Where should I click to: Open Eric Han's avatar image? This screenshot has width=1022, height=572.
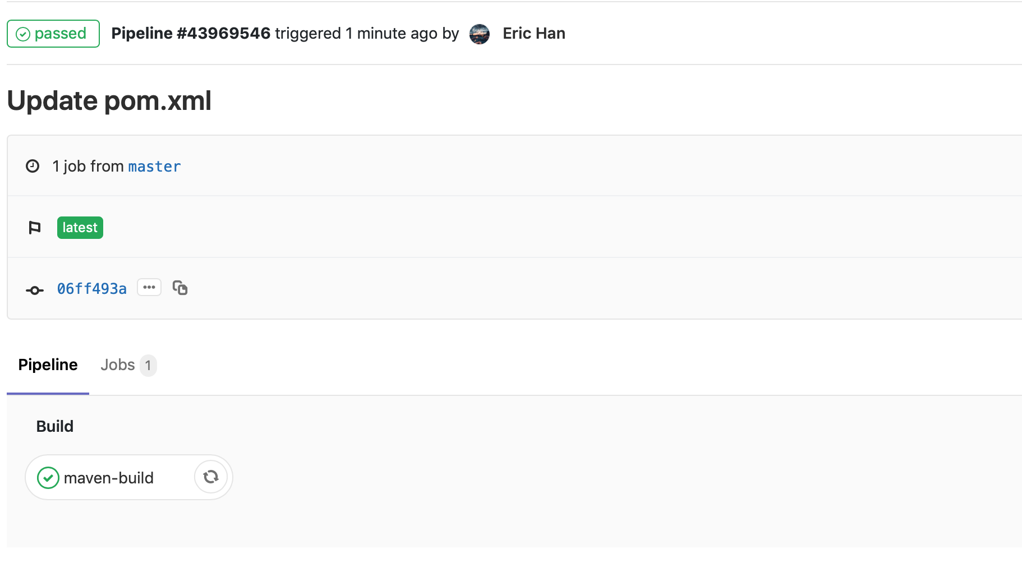click(480, 34)
